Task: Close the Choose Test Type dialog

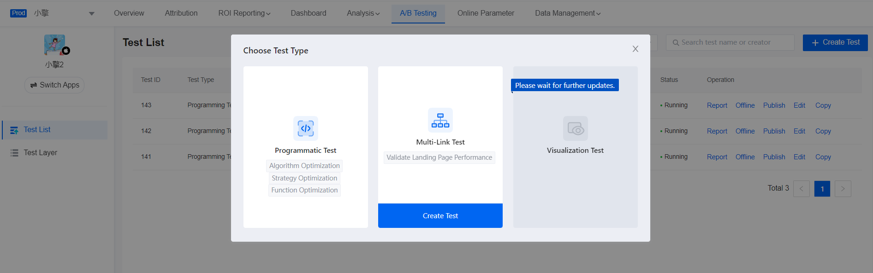Action: point(635,49)
